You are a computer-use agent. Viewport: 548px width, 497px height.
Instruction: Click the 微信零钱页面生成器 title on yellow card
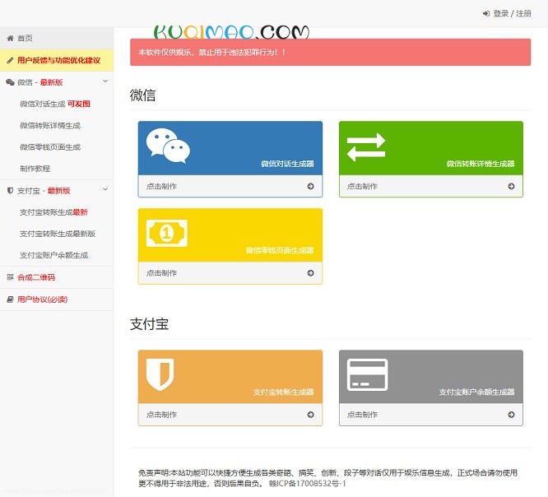coord(280,250)
